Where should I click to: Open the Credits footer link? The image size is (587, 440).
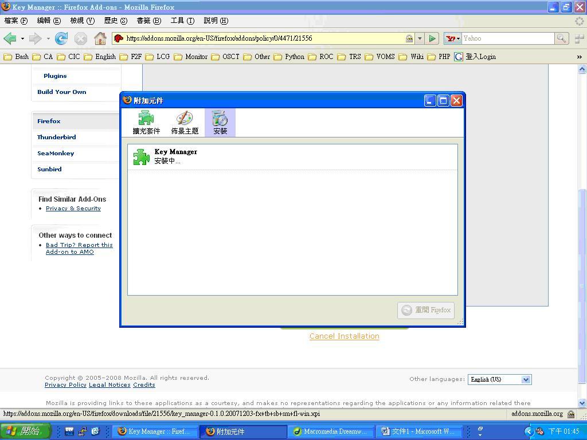coord(144,385)
